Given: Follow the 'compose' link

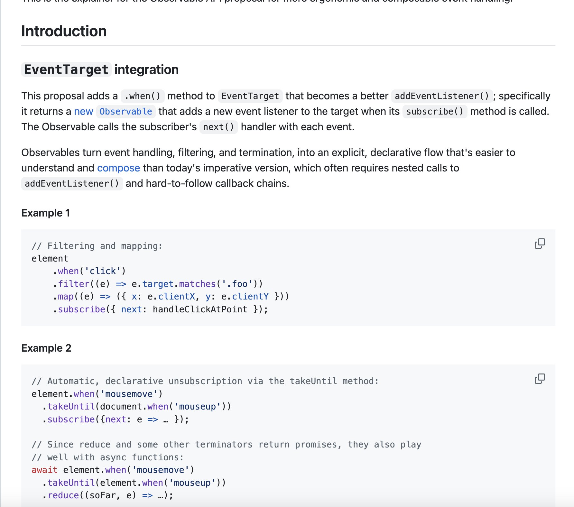Looking at the screenshot, I should pos(118,168).
